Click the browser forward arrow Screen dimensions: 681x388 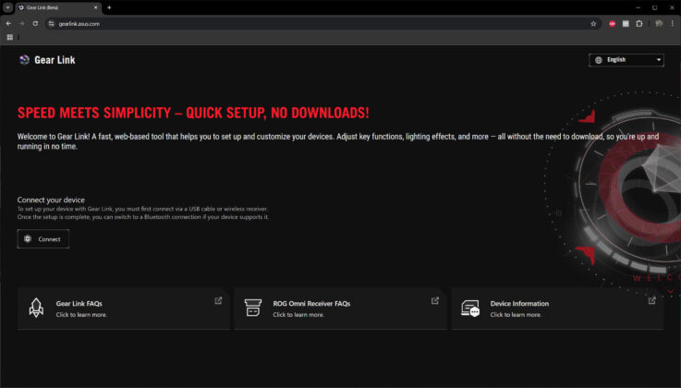22,23
